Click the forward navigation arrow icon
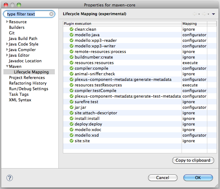Image resolution: width=220 pixels, height=189 pixels. pos(204,14)
